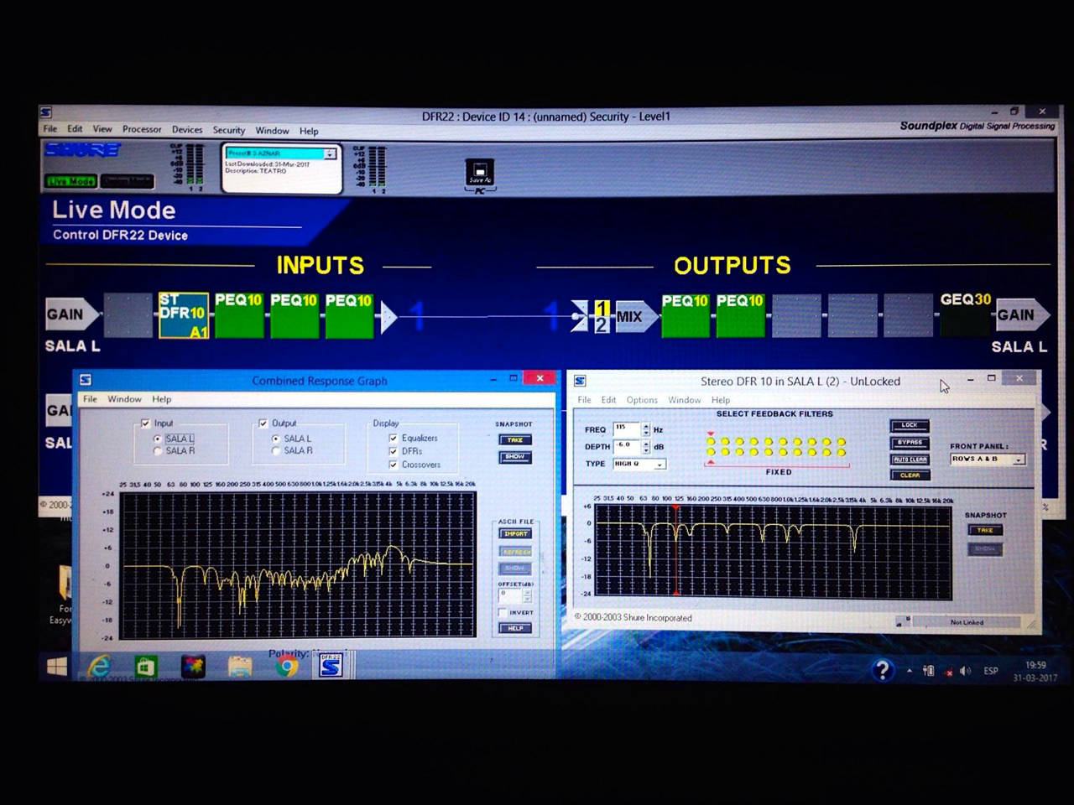Click the volume speaker tray icon
1074x805 pixels.
(x=965, y=671)
